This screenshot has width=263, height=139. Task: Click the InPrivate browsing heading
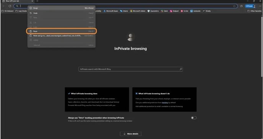click(131, 48)
